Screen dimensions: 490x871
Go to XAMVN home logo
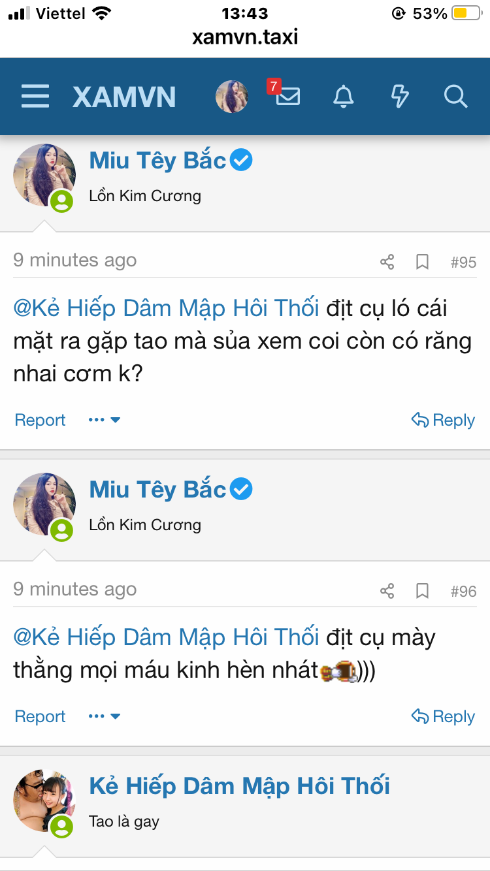click(x=124, y=97)
